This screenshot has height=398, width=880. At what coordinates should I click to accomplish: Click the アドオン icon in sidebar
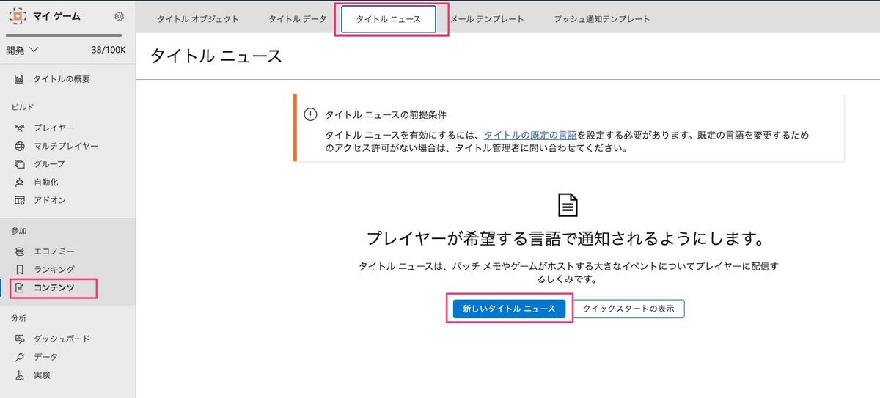click(x=20, y=200)
